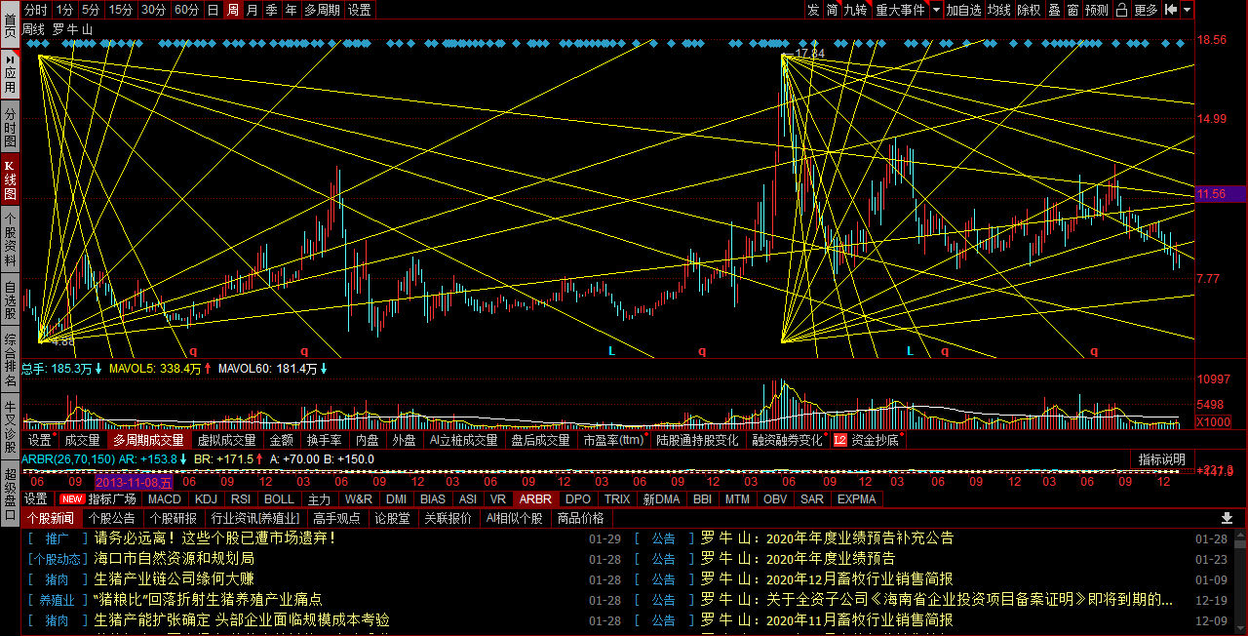The height and width of the screenshot is (636, 1248).
Task: Select the 叠 overlay toolbar button
Action: pos(1054,10)
